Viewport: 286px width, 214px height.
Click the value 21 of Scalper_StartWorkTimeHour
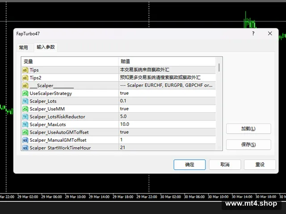[122, 148]
